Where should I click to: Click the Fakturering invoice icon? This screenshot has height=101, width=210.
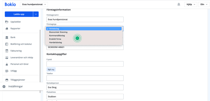7,51
